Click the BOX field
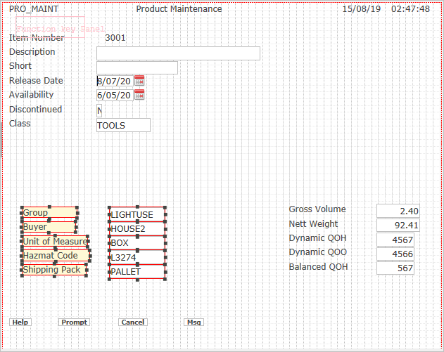Image resolution: width=444 pixels, height=352 pixels. (x=137, y=243)
